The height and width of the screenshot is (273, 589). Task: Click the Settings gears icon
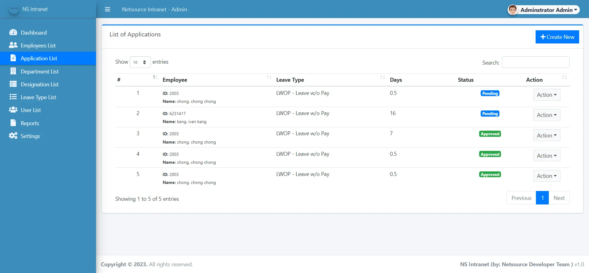[x=13, y=136]
